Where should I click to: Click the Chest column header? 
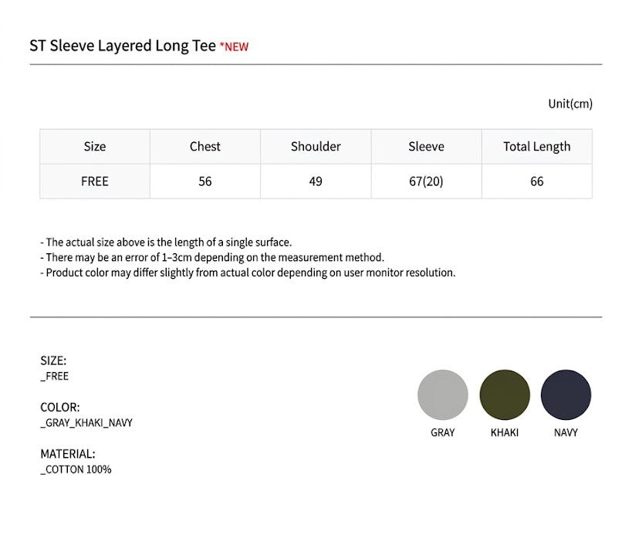205,147
